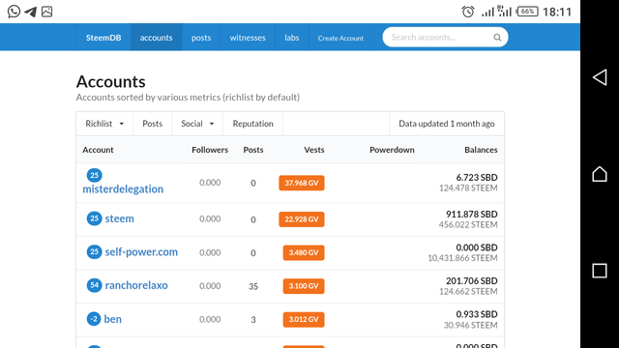Tap Android recent apps square icon

point(600,271)
